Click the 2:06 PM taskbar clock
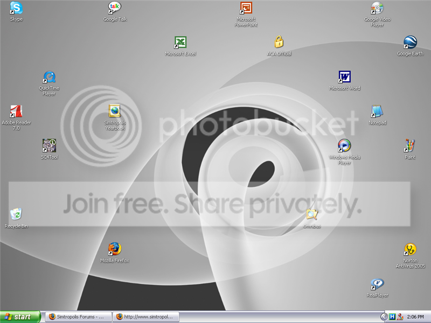The height and width of the screenshot is (323, 431). (415, 317)
